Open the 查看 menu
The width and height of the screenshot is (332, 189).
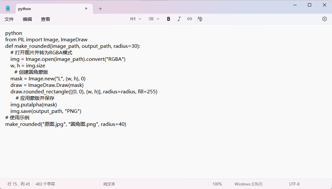[46, 19]
